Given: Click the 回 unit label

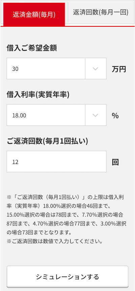Looking at the screenshot, I should click(x=115, y=162).
